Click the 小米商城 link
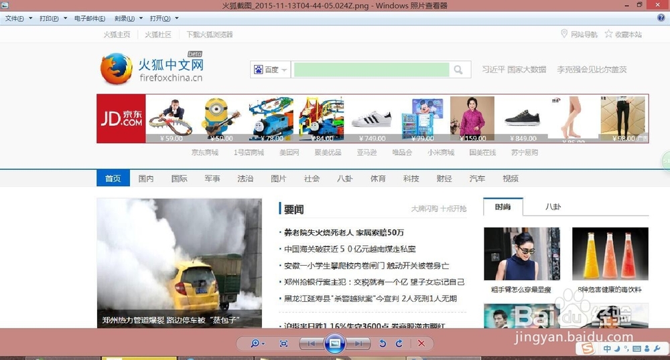Screen dimensions: 670x360 click(441, 153)
